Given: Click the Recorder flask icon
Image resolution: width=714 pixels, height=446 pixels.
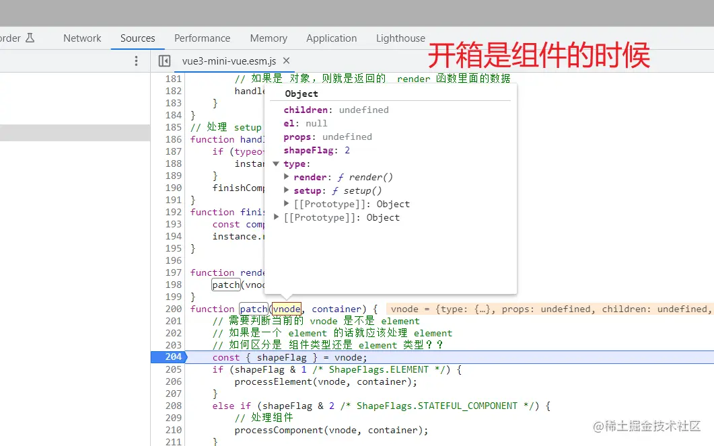Looking at the screenshot, I should [x=30, y=38].
